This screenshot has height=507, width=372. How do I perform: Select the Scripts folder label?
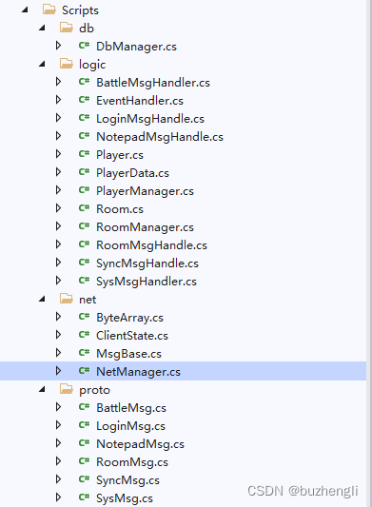click(80, 10)
